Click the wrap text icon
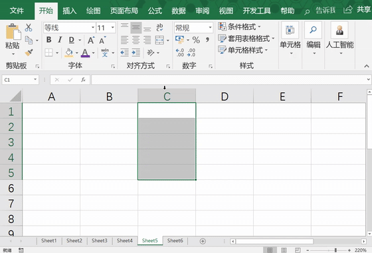The height and width of the screenshot is (253, 372). click(159, 27)
